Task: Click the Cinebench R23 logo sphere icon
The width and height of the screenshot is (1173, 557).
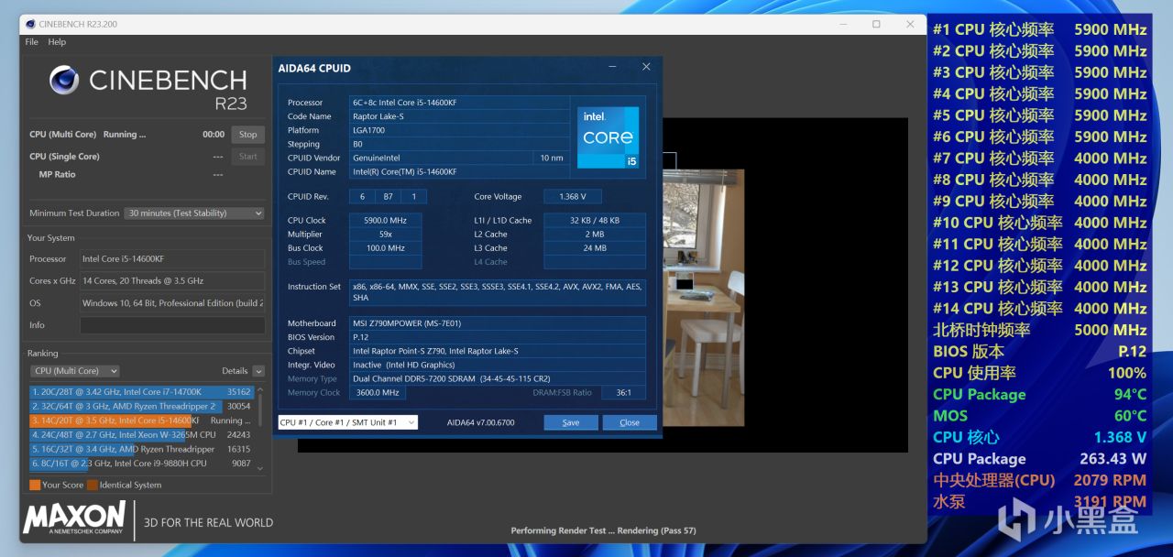Action: coord(64,80)
